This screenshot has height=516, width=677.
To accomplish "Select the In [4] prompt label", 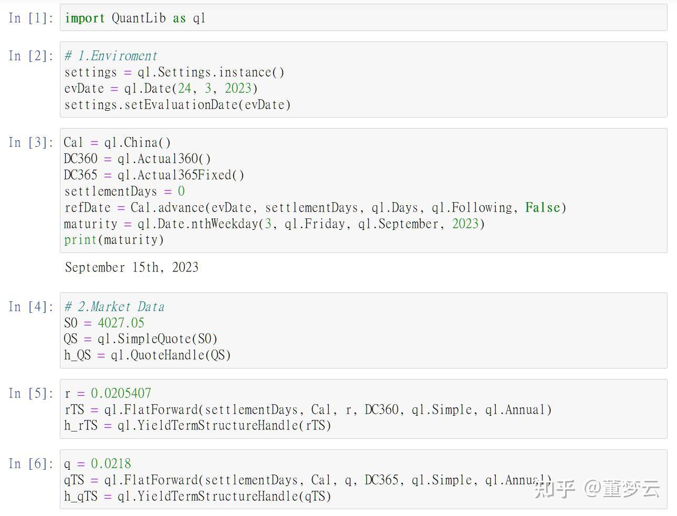I will tap(31, 307).
